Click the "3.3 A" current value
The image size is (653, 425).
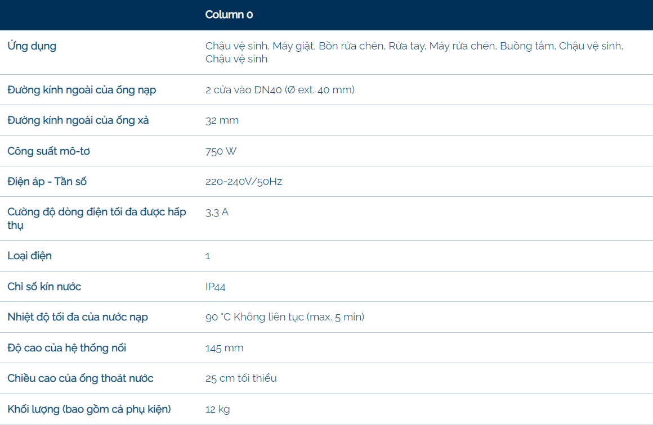(x=217, y=213)
